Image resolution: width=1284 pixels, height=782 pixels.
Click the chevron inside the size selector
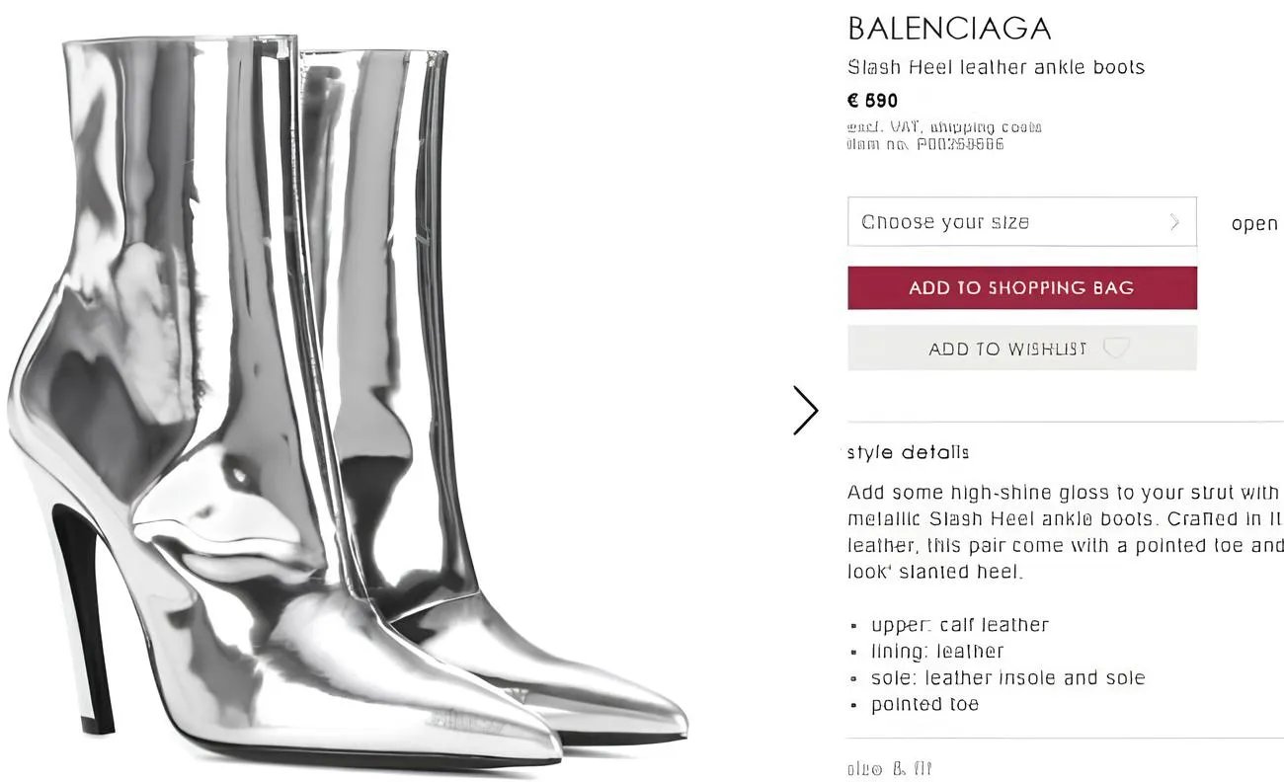coord(1174,221)
